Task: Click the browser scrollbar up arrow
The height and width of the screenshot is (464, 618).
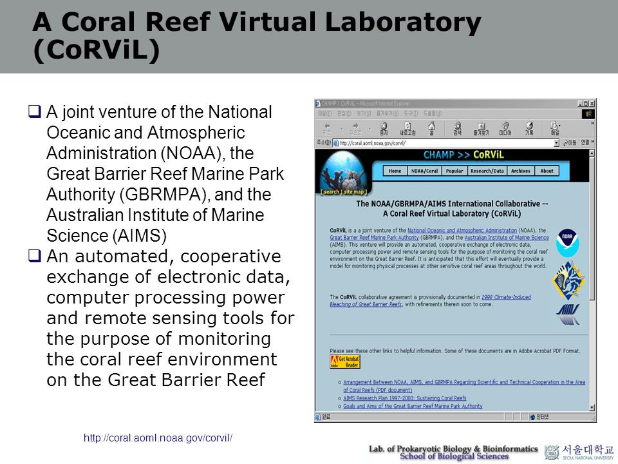Action: tap(592, 153)
